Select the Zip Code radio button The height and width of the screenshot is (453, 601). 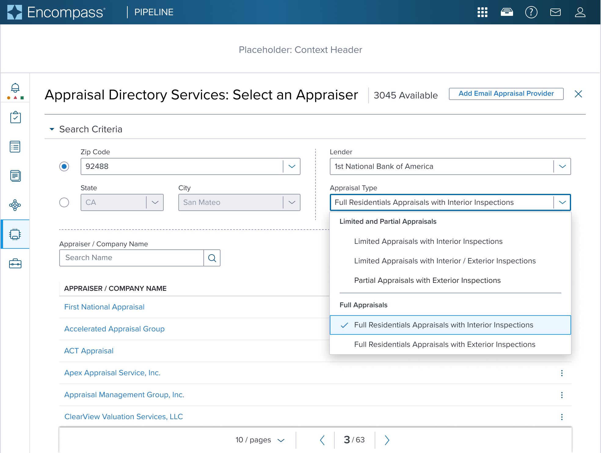(x=64, y=166)
